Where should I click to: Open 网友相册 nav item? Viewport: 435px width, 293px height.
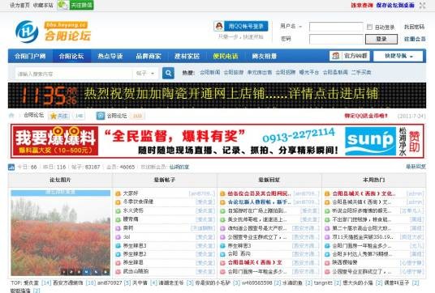264,56
